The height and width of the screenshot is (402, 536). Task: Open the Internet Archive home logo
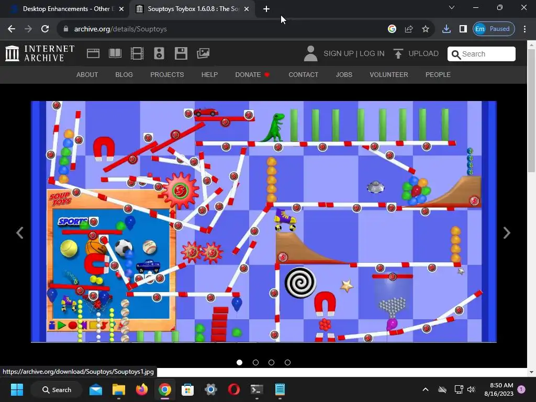[40, 54]
